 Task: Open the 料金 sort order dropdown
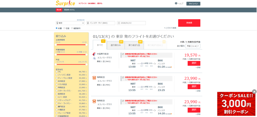(193, 46)
